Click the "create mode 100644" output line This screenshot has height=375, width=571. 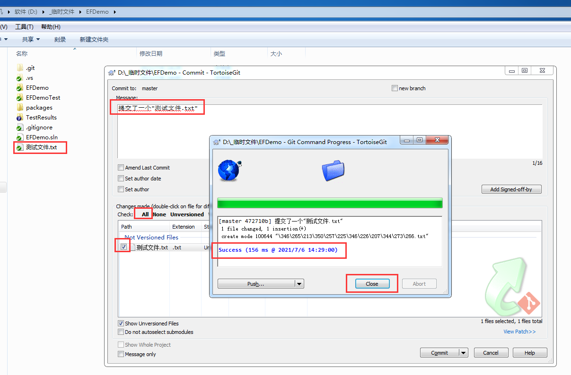(x=325, y=236)
